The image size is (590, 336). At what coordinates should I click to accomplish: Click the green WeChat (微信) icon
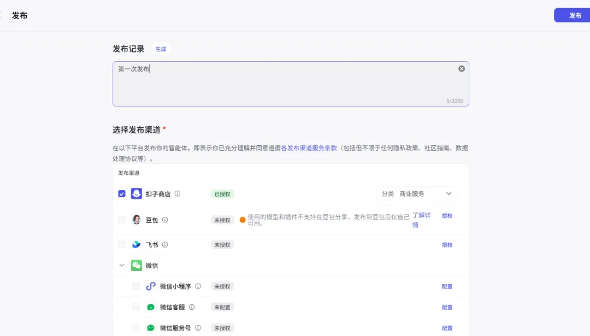[x=137, y=266]
